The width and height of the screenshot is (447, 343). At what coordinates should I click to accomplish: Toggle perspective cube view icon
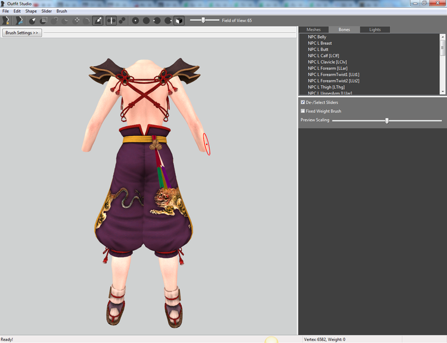(179, 20)
